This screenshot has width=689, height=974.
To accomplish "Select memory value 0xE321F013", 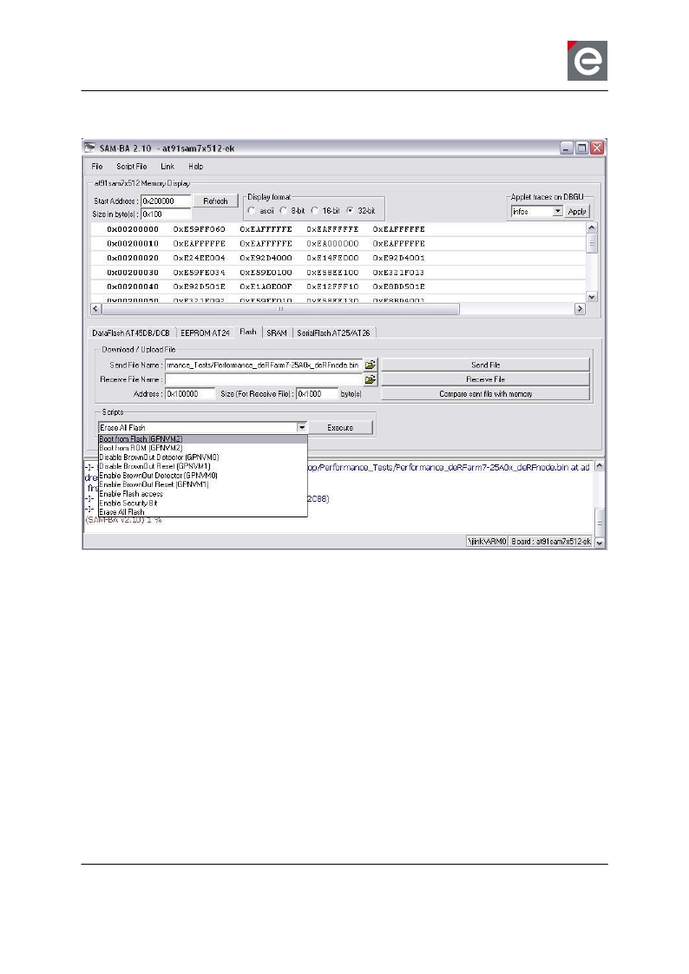I will 398,273.
